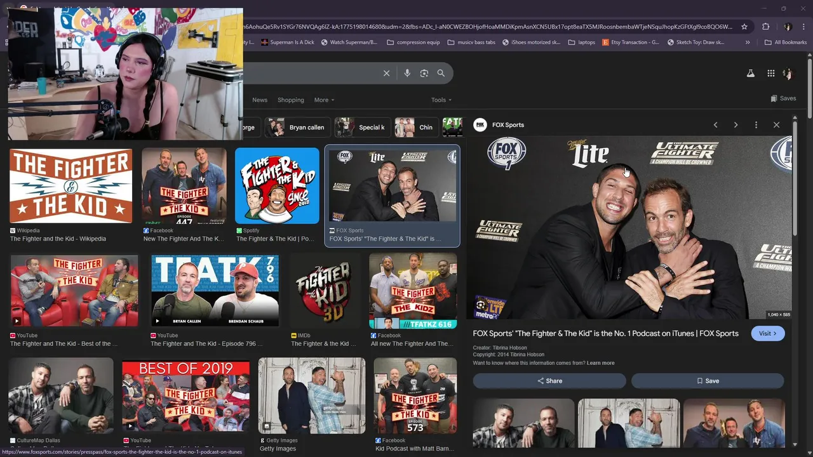Image resolution: width=813 pixels, height=457 pixels.
Task: Click the large preview image of hosts
Action: (x=629, y=227)
